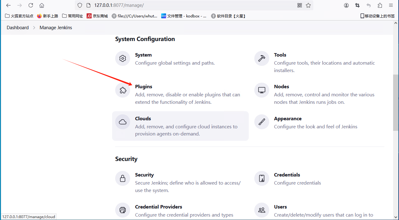Reload the page with refresh icon
This screenshot has width=399, height=220.
click(31, 5)
